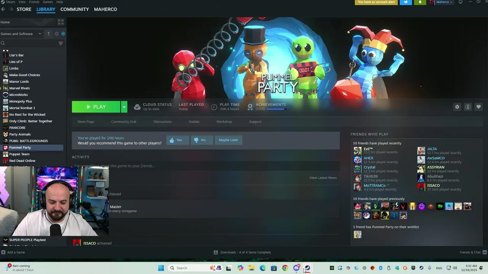The width and height of the screenshot is (488, 274).
Task: Open the notifications bell icon
Action: click(x=420, y=2)
